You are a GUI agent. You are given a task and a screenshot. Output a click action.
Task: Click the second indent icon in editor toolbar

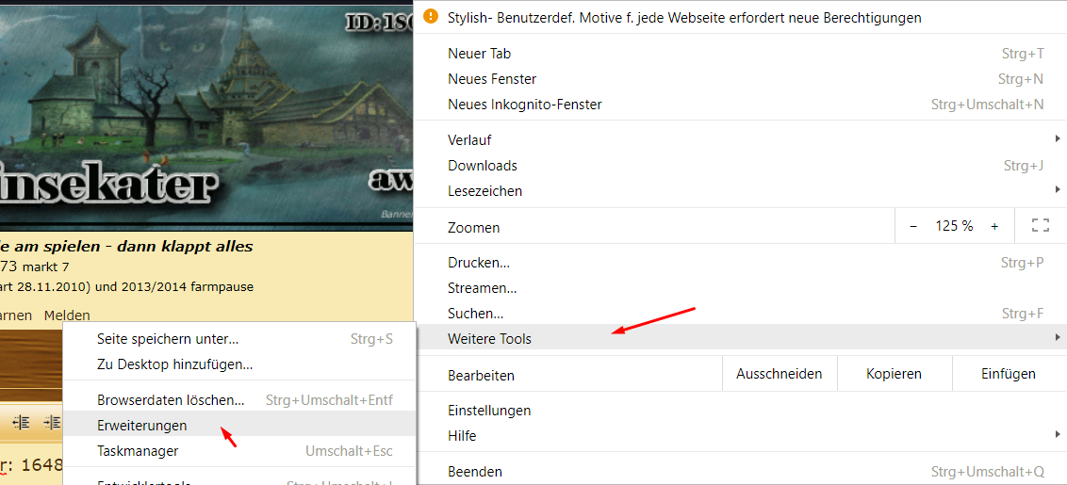(53, 423)
